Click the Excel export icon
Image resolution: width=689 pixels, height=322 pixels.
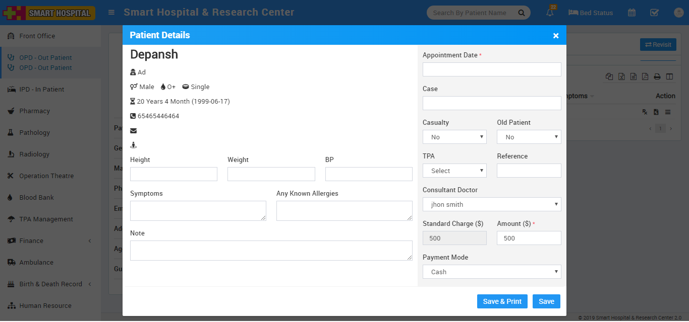click(621, 77)
